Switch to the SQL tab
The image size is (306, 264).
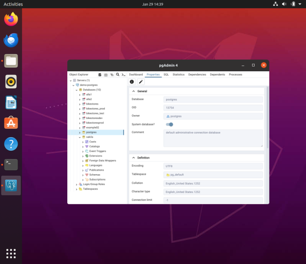tap(166, 75)
